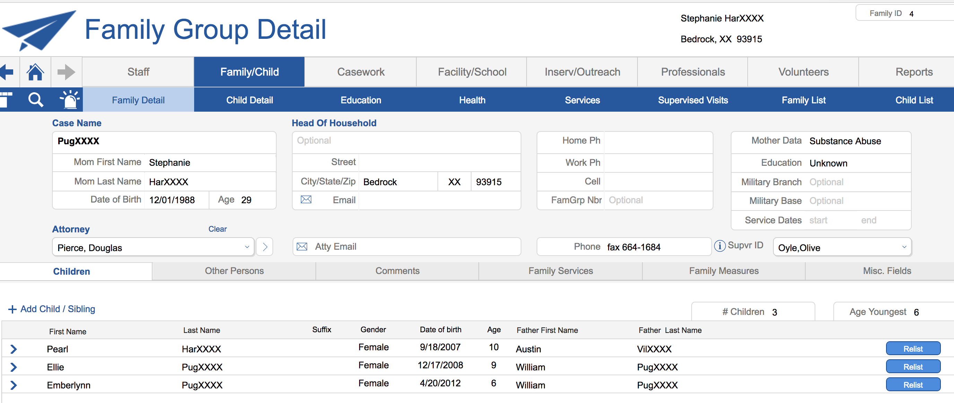Click the forward arrow navigation icon
The width and height of the screenshot is (954, 403).
[66, 72]
